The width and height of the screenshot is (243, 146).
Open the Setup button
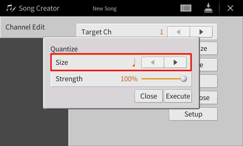(x=193, y=114)
